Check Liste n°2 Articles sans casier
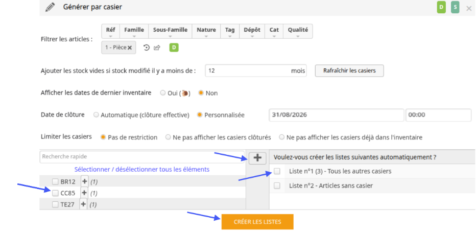 pyautogui.click(x=277, y=185)
